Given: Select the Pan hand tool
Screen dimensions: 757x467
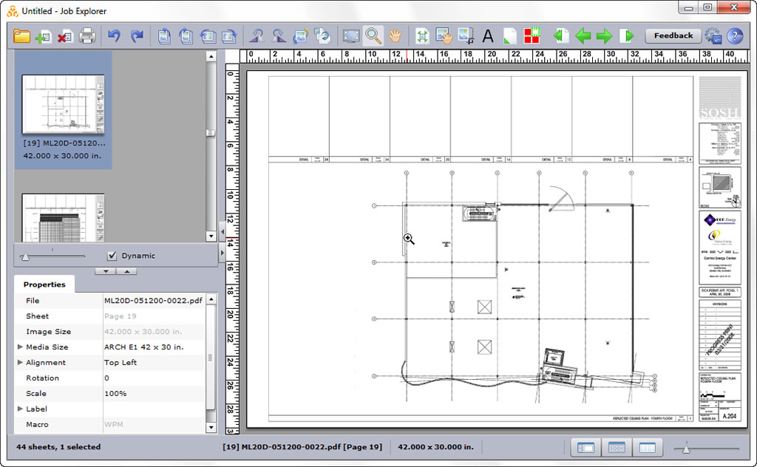Looking at the screenshot, I should [x=396, y=36].
